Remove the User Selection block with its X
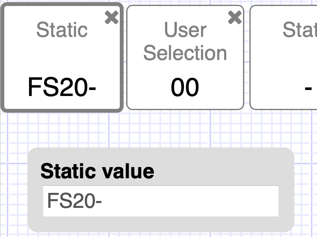 (234, 18)
